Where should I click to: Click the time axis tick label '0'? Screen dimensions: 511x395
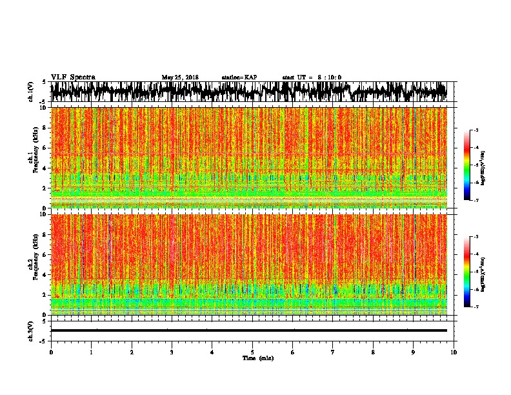[x=51, y=352]
